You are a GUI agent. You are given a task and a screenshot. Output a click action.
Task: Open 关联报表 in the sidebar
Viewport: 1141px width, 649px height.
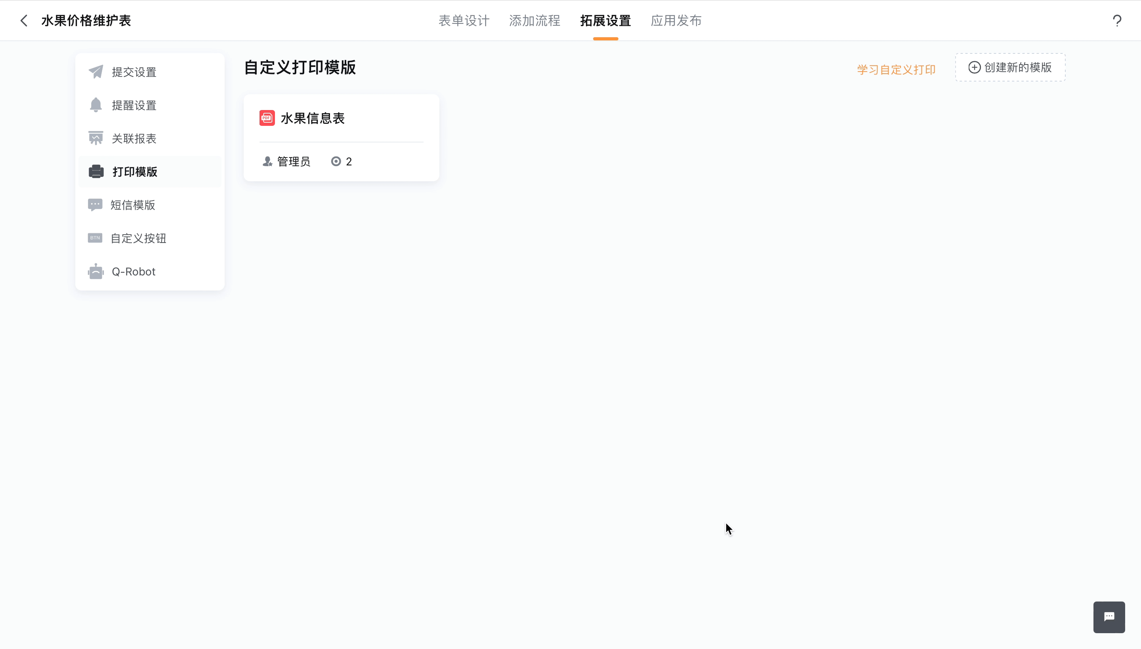pyautogui.click(x=150, y=138)
